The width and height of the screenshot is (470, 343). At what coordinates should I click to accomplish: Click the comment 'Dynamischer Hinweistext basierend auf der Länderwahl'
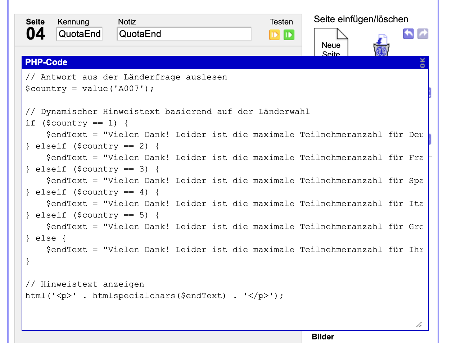(x=168, y=111)
